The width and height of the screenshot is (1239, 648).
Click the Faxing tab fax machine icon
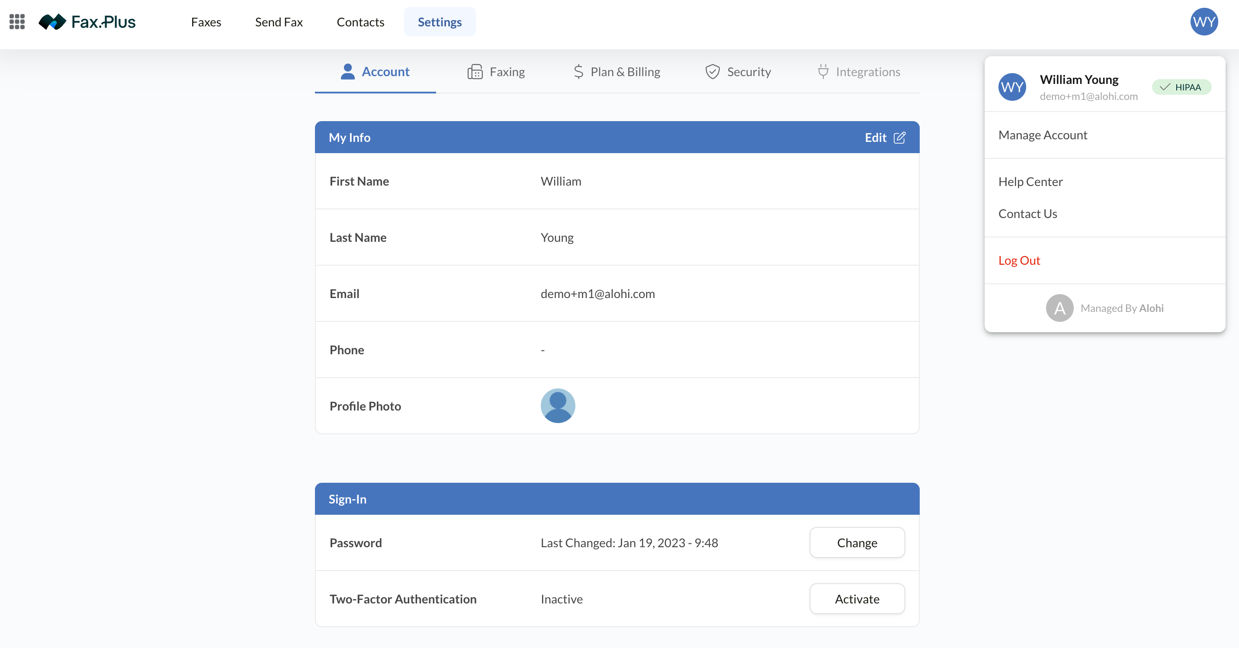(475, 72)
